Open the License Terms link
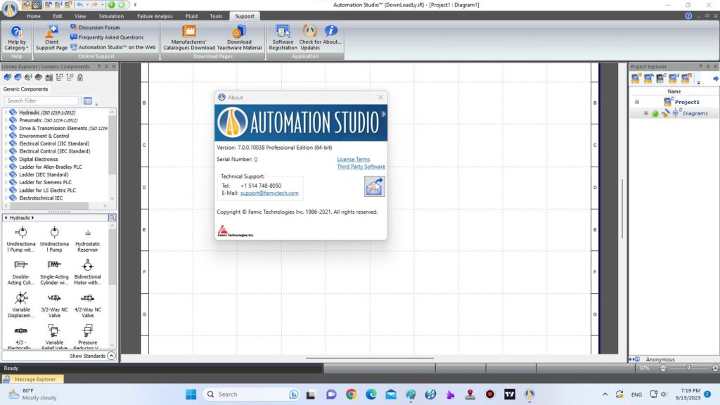The height and width of the screenshot is (405, 720). point(353,160)
